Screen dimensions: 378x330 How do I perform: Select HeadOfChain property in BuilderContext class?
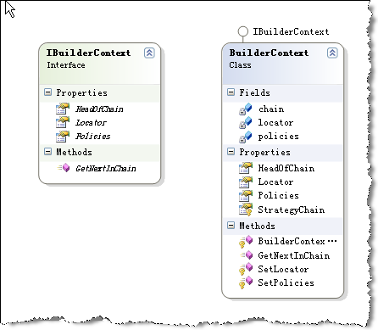coord(286,168)
